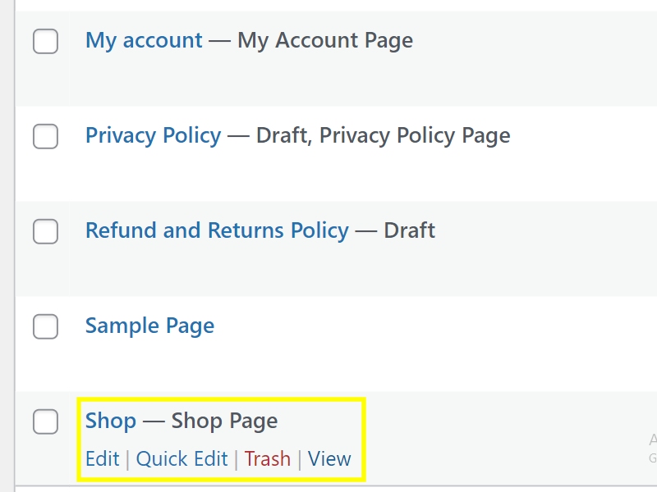The height and width of the screenshot is (492, 657).
Task: Click the 'Draft, Privacy Policy Page' status text
Action: (x=383, y=135)
